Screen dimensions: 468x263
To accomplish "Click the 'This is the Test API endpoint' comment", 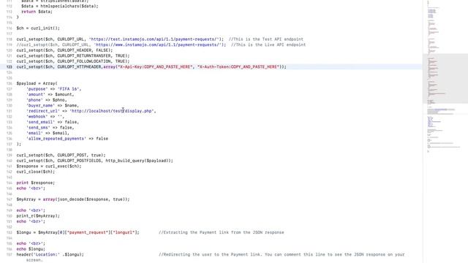I will click(266, 39).
